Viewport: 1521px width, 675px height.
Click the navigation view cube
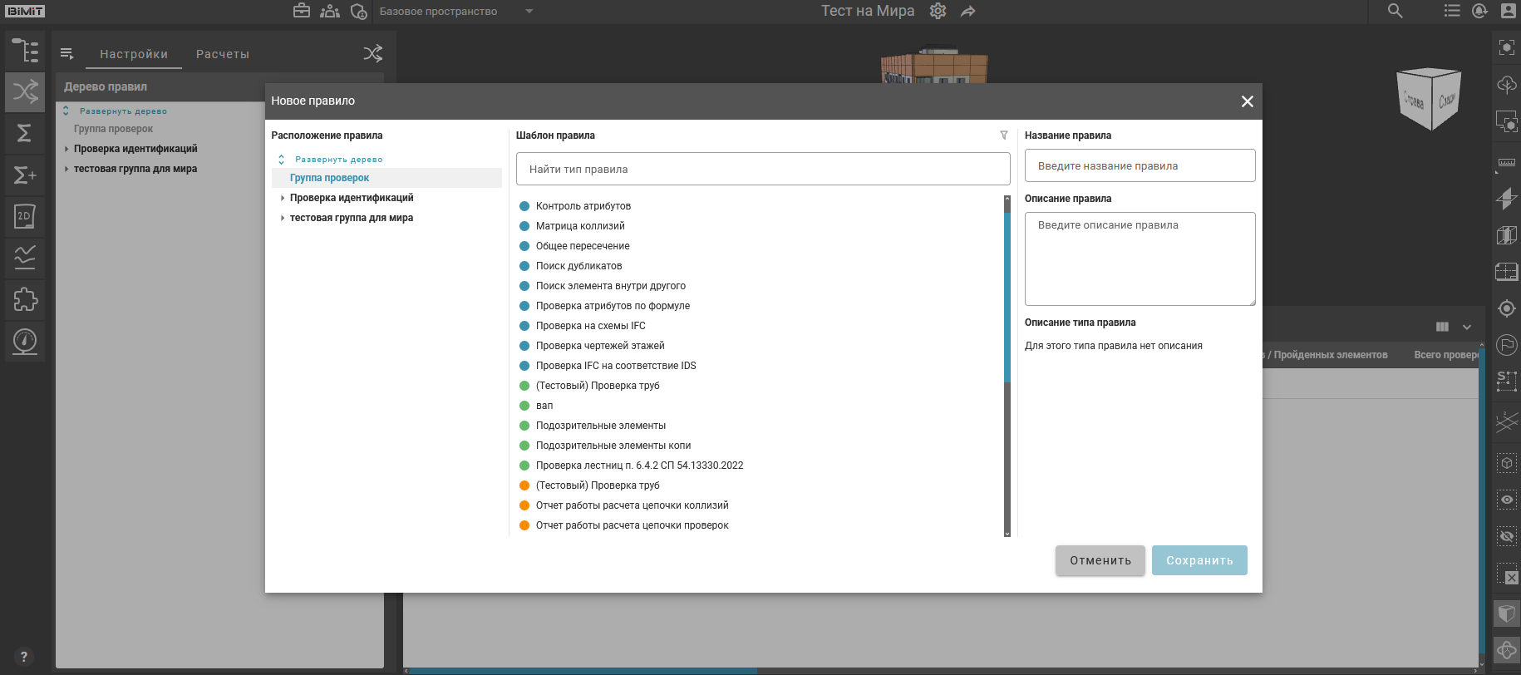[1429, 99]
